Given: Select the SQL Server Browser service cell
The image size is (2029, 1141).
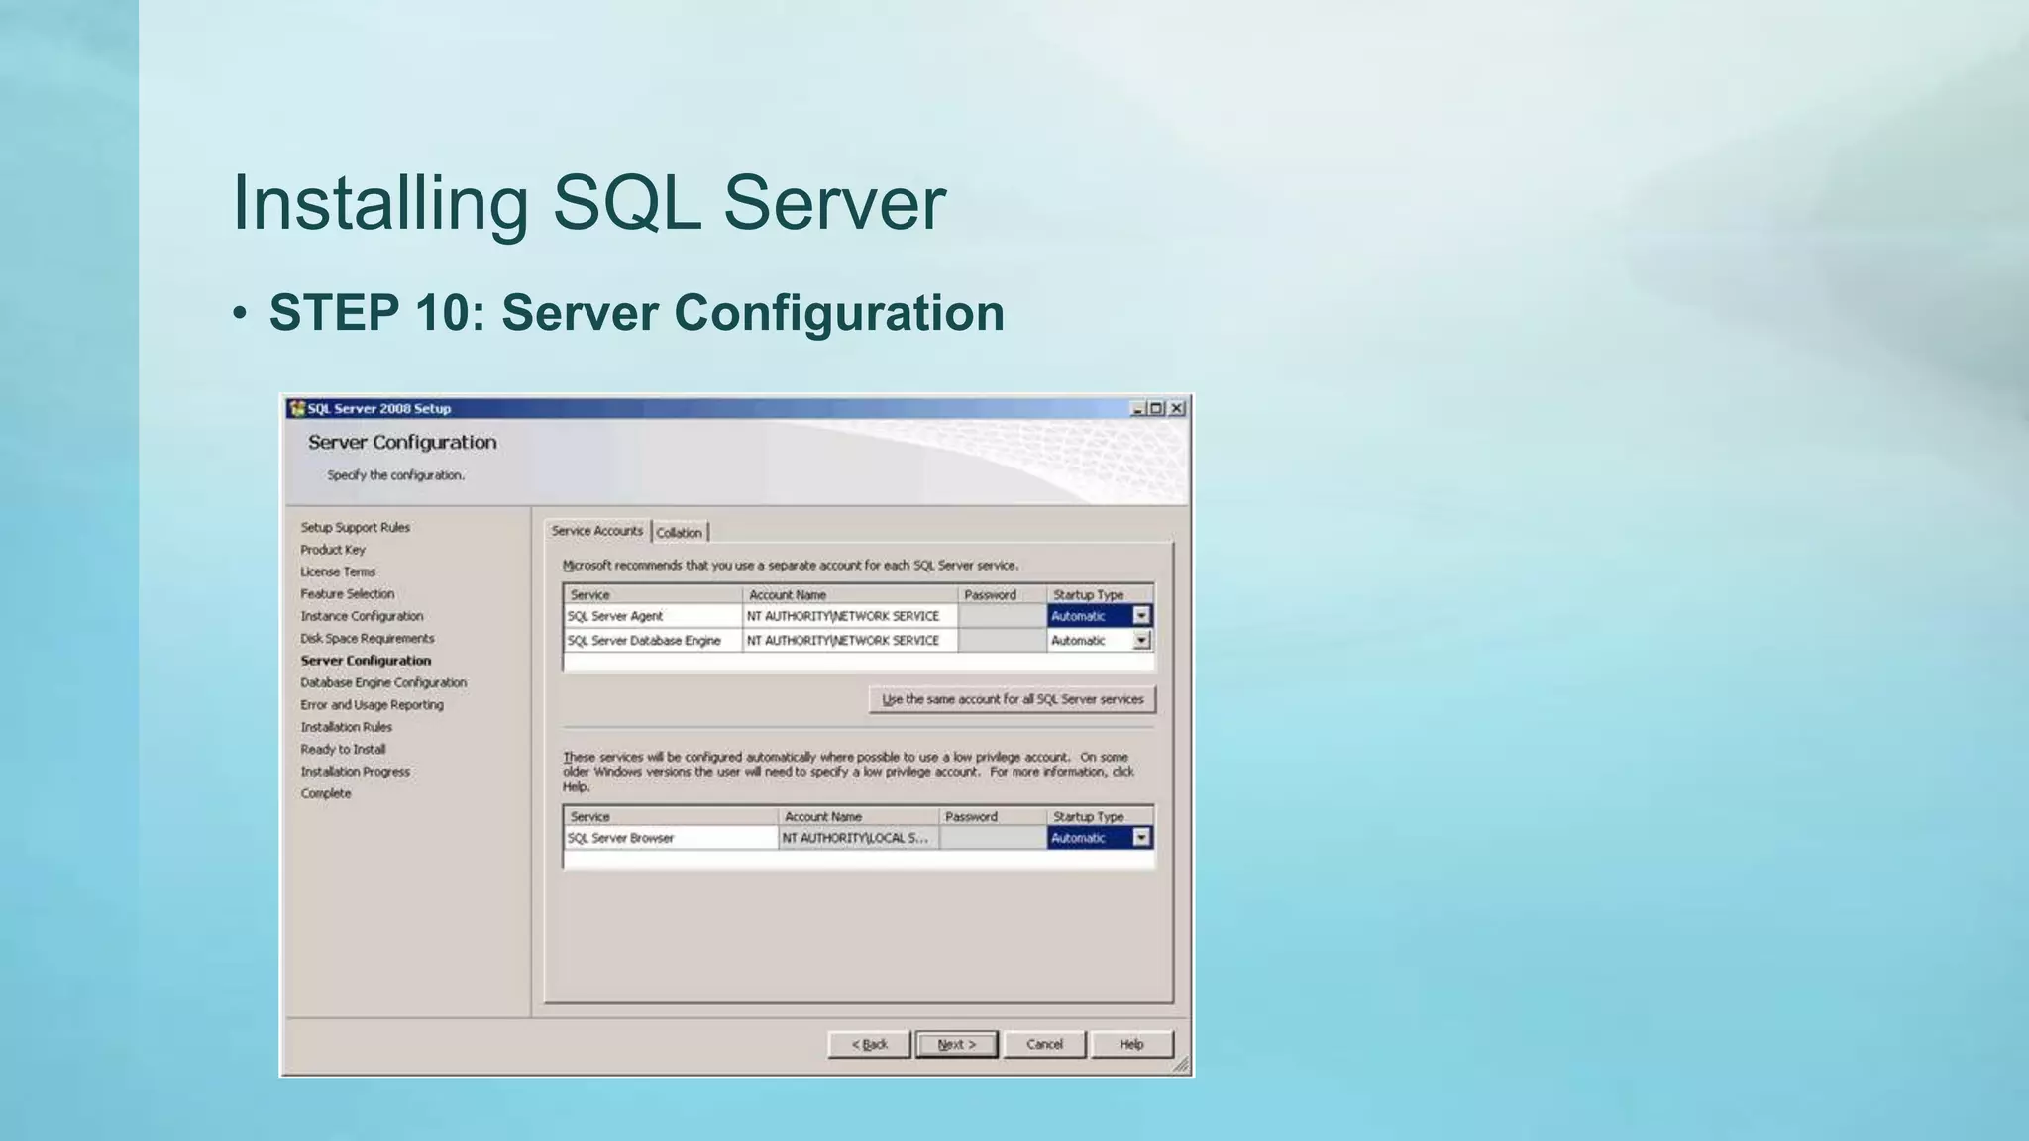Looking at the screenshot, I should 671,838.
